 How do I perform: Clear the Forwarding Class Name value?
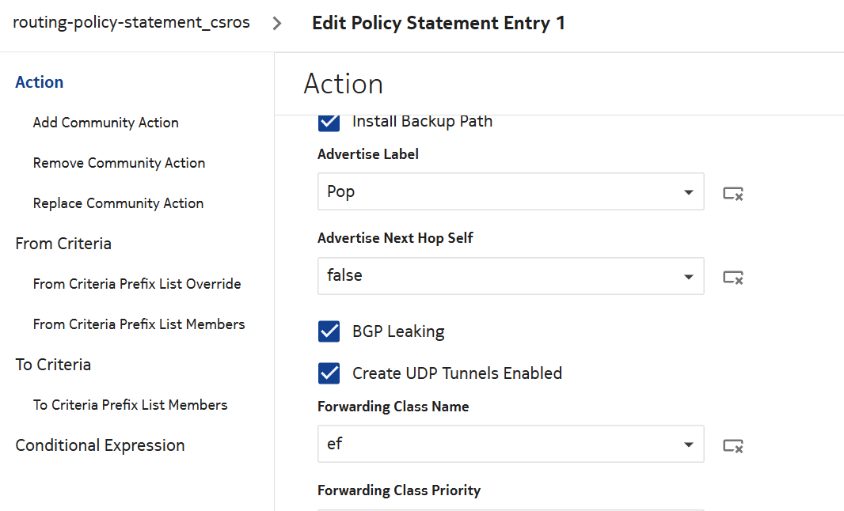point(733,445)
